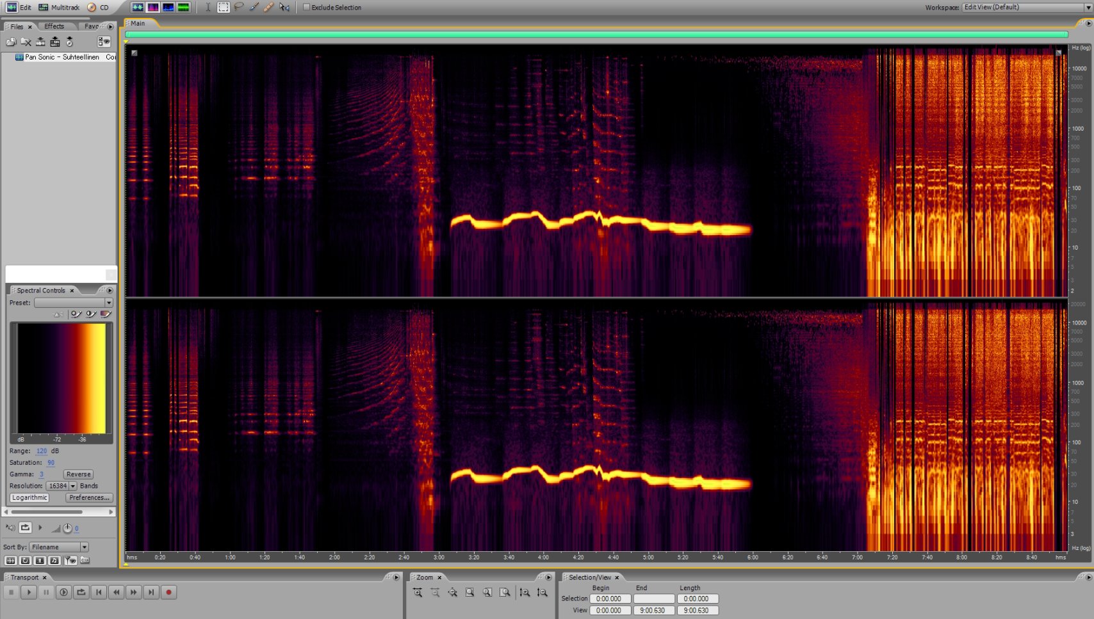Toggle auto-play speaker icon
The image size is (1094, 619).
pos(10,527)
